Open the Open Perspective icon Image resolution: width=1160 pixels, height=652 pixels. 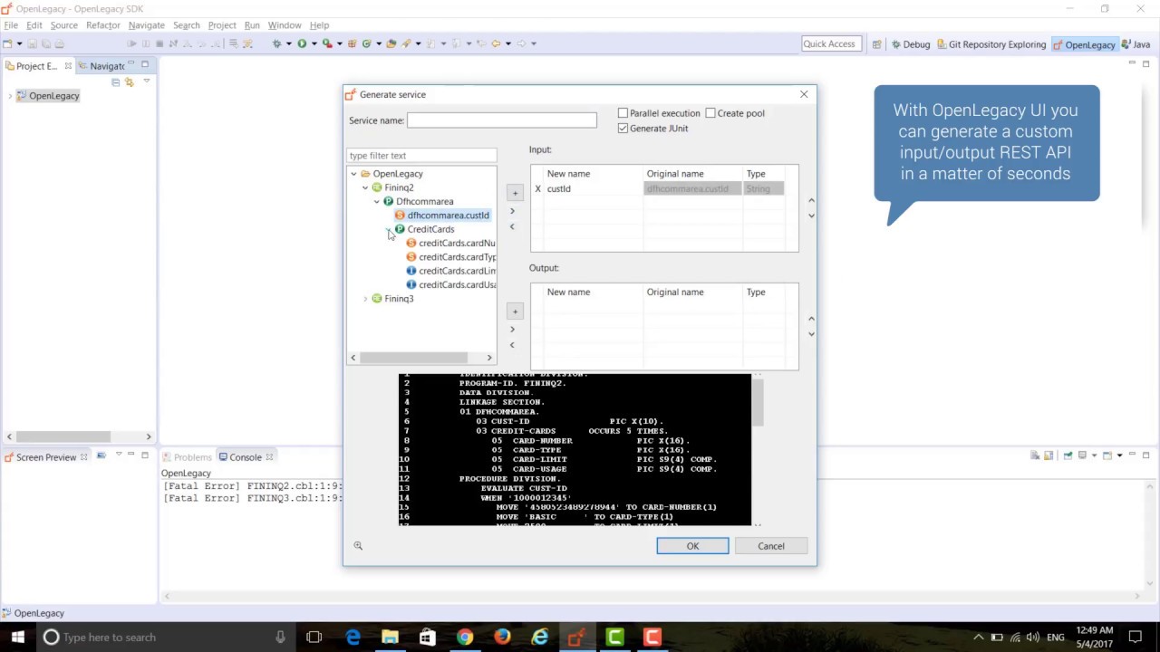876,44
